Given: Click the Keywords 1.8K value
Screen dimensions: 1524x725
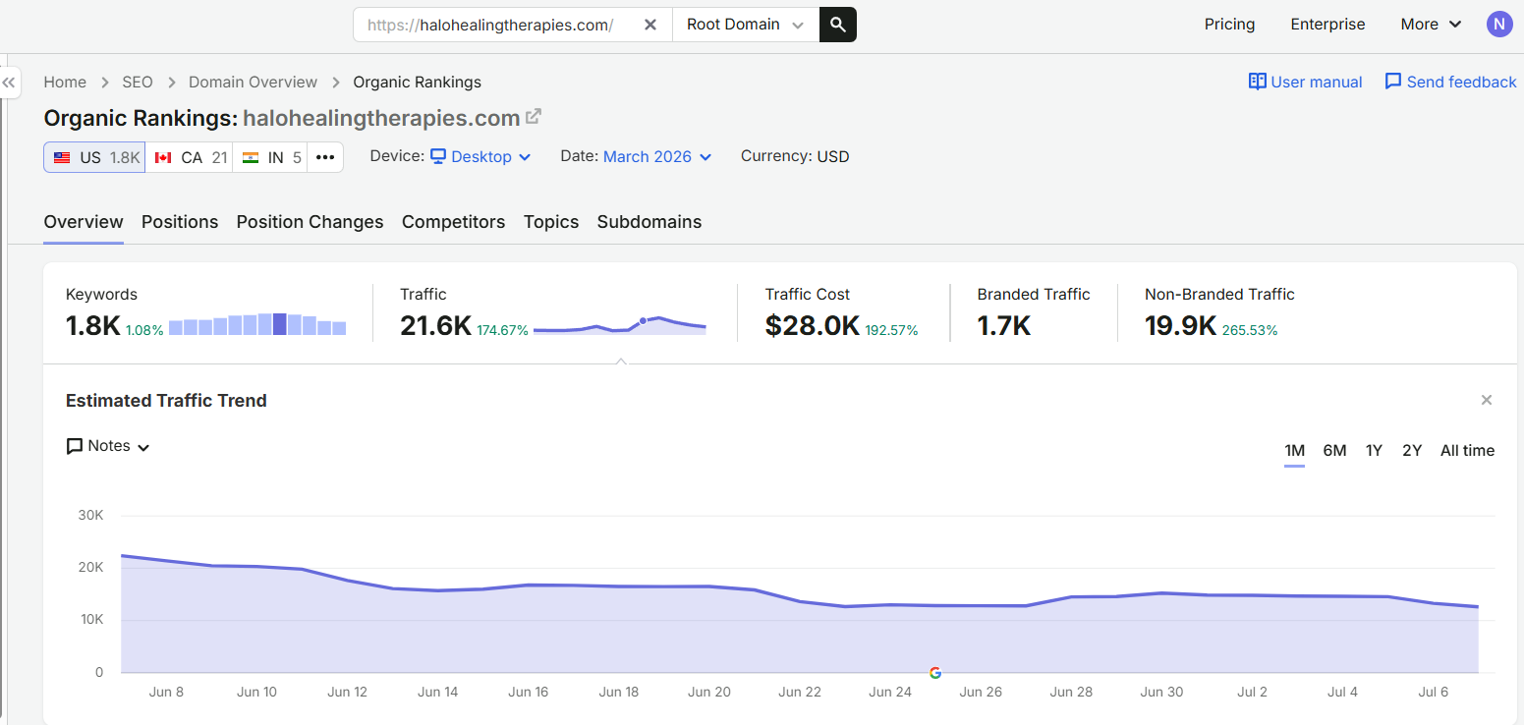Looking at the screenshot, I should tap(93, 326).
